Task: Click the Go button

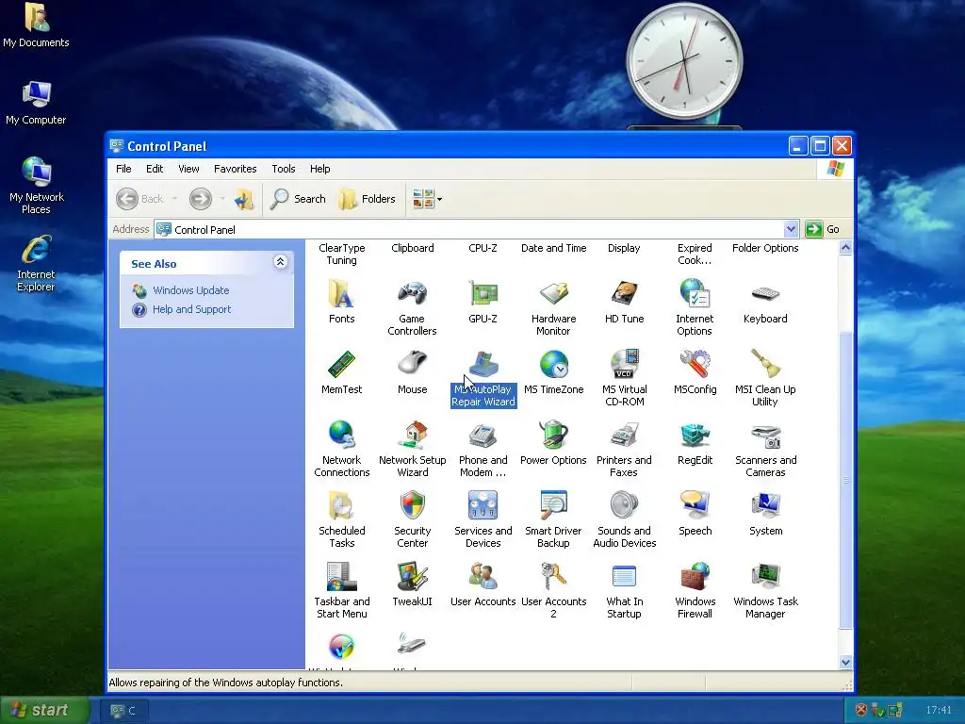Action: (822, 229)
